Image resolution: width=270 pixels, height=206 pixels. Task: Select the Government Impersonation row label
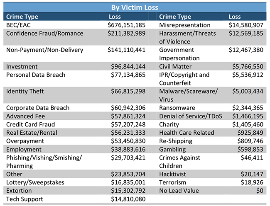click(179, 54)
